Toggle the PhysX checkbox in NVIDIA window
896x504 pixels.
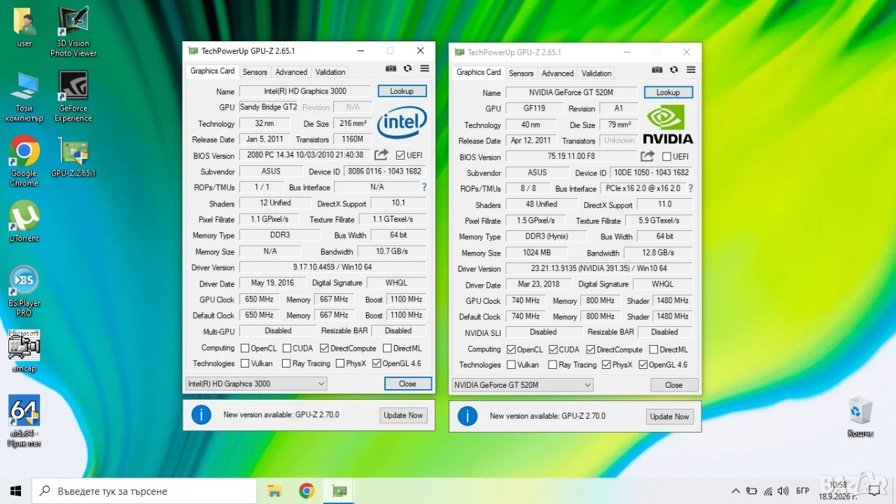coord(606,365)
